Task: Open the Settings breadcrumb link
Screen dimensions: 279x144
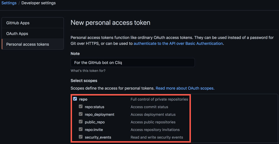Action: pos(9,3)
